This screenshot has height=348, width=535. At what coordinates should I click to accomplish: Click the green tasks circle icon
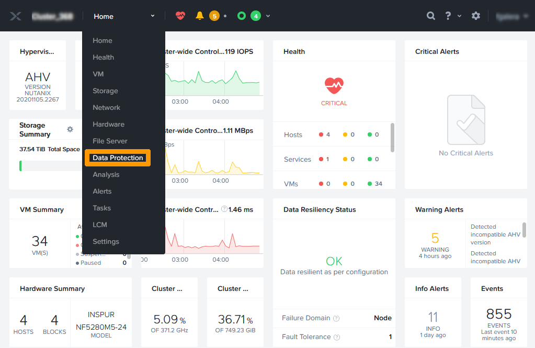point(241,16)
